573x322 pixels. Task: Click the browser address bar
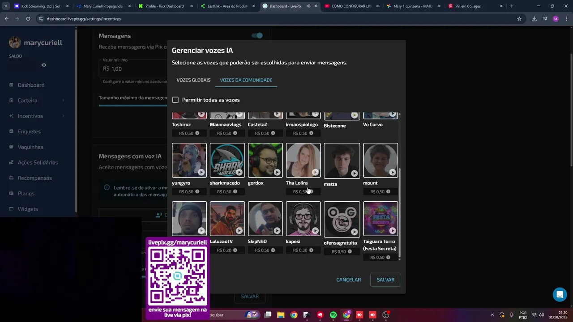(278, 19)
